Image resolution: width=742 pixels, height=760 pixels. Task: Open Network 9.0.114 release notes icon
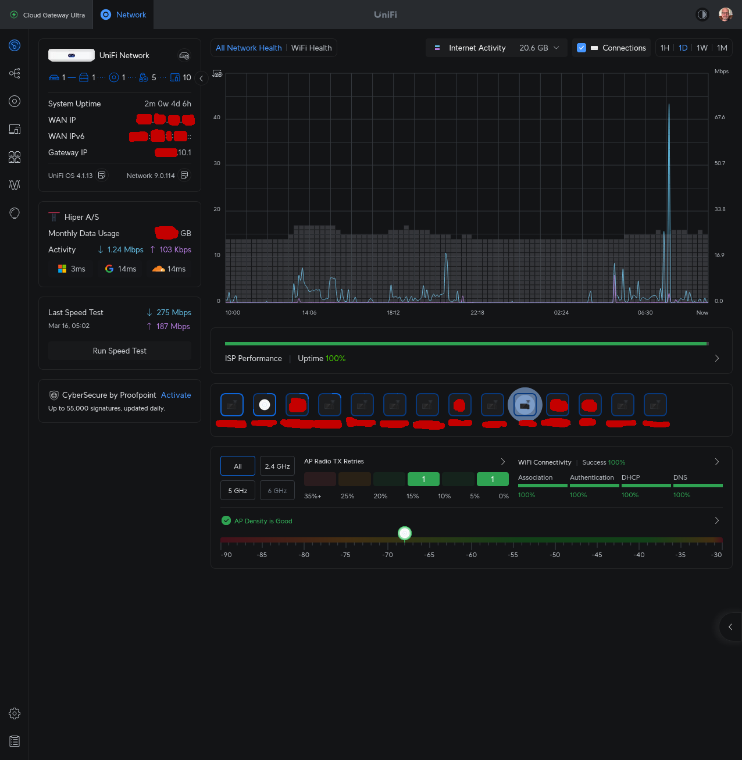(184, 175)
